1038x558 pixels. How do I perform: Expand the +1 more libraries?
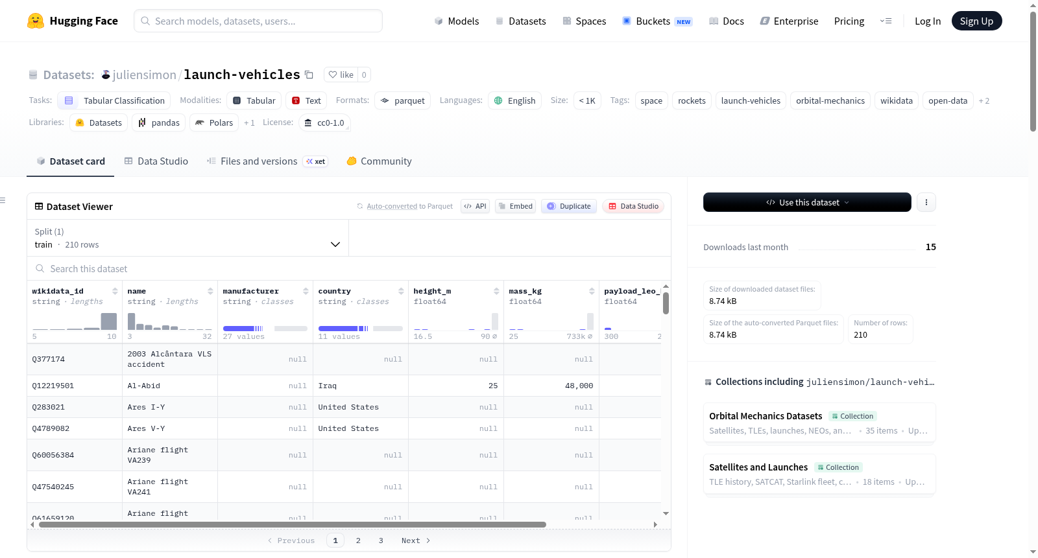pyautogui.click(x=249, y=122)
